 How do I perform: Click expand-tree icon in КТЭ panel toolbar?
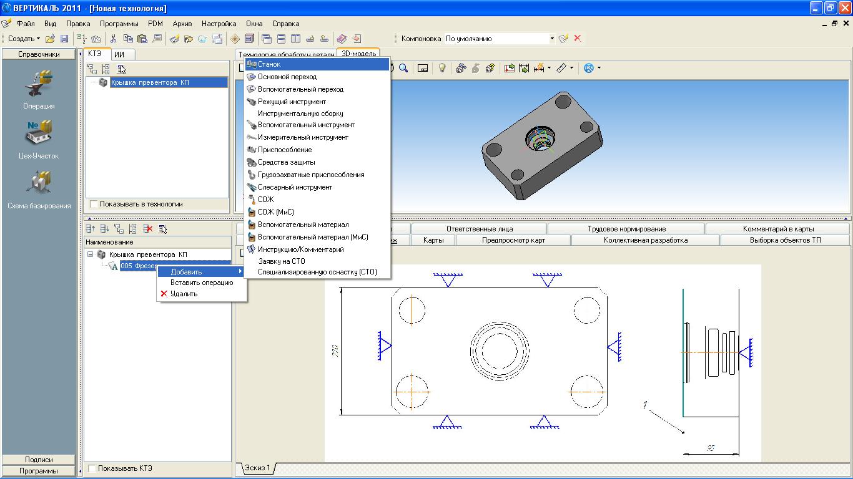[x=106, y=69]
